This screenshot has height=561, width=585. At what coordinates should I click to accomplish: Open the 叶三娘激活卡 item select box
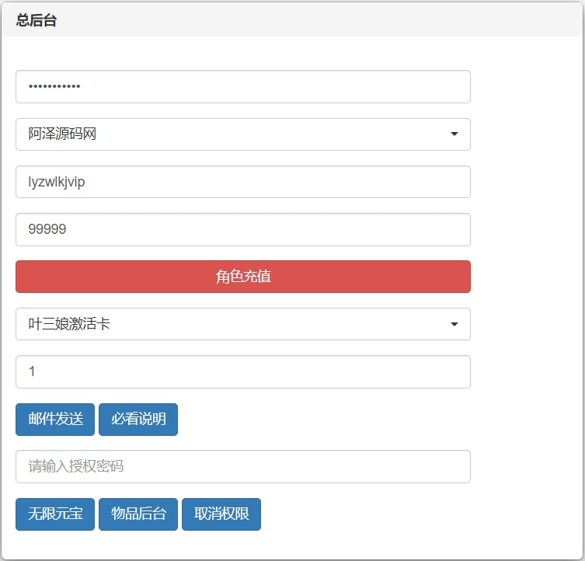coord(242,324)
